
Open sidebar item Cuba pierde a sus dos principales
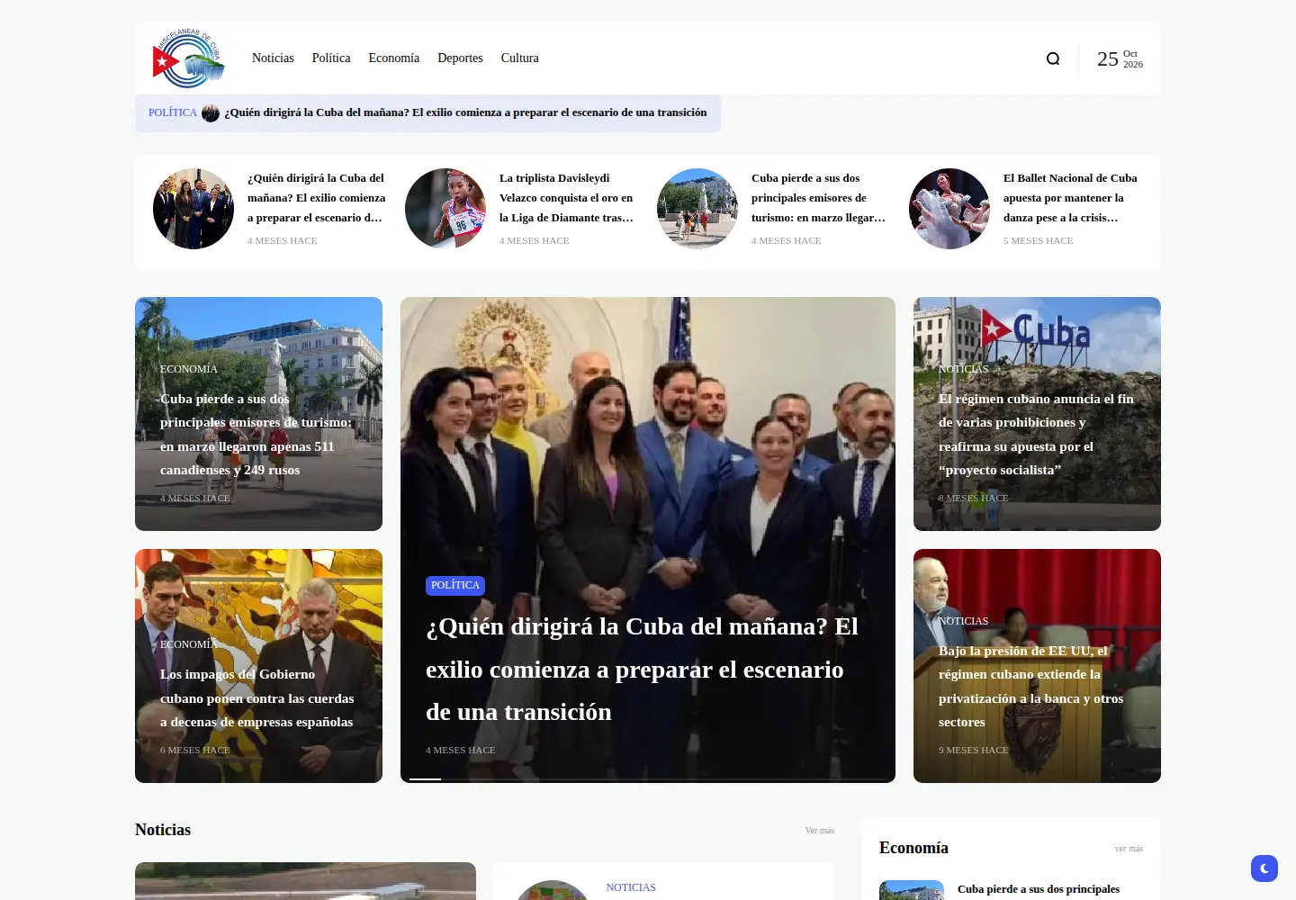point(1039,889)
